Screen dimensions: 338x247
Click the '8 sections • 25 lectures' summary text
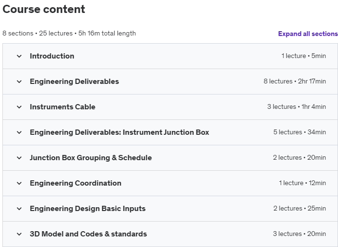(37, 34)
